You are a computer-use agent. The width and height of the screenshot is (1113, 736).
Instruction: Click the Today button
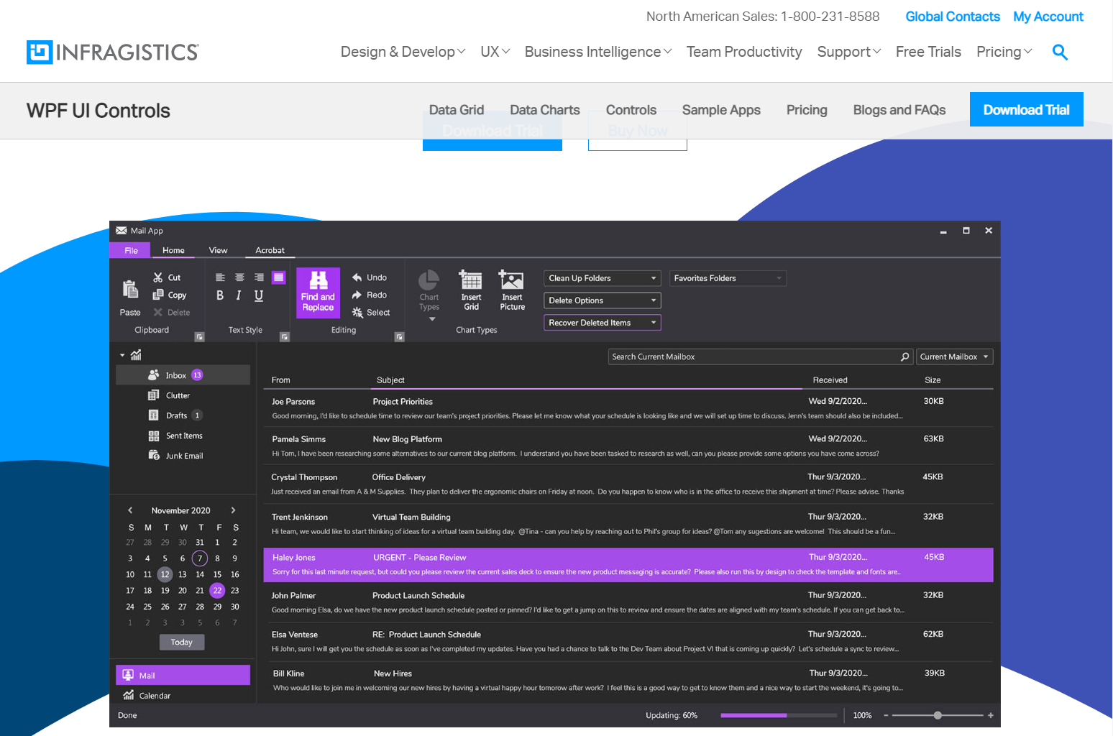182,642
